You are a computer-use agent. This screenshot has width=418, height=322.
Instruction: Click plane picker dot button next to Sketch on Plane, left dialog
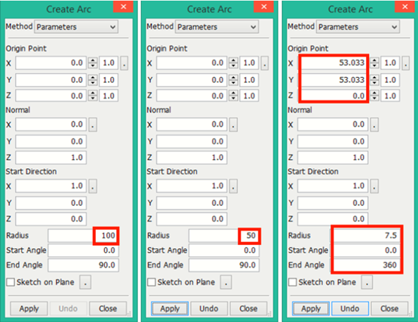(x=85, y=282)
